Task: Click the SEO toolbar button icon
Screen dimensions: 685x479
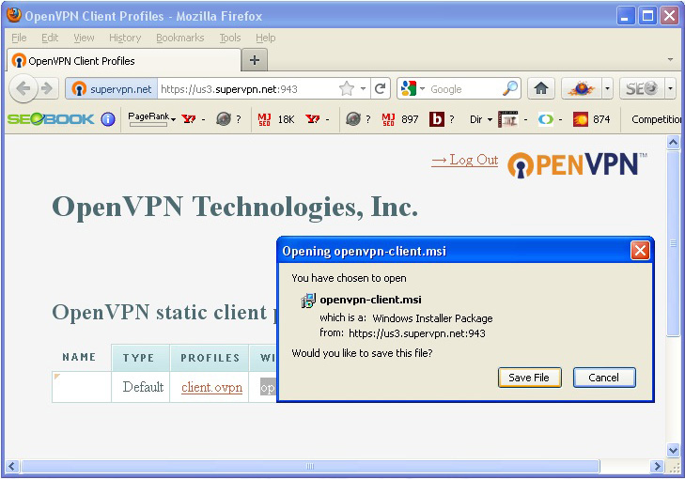Action: point(642,88)
